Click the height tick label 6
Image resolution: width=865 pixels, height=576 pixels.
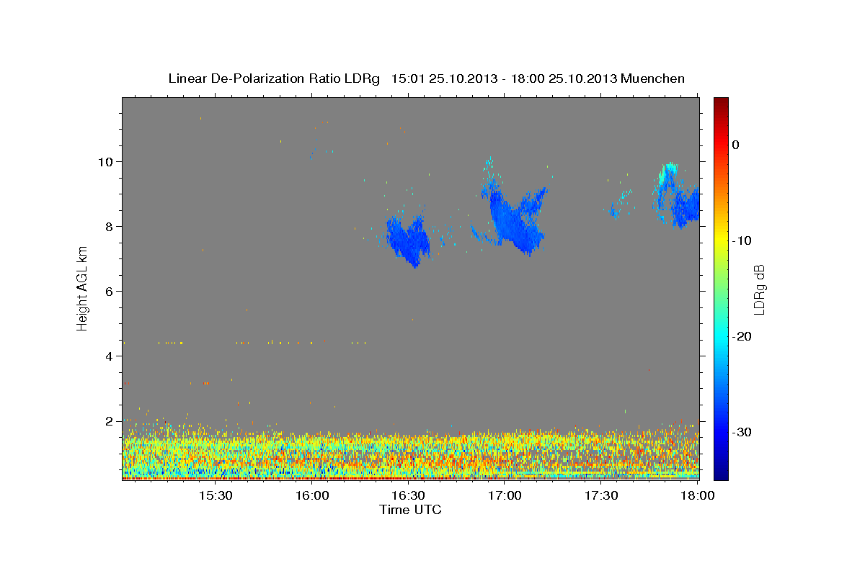[x=110, y=291]
